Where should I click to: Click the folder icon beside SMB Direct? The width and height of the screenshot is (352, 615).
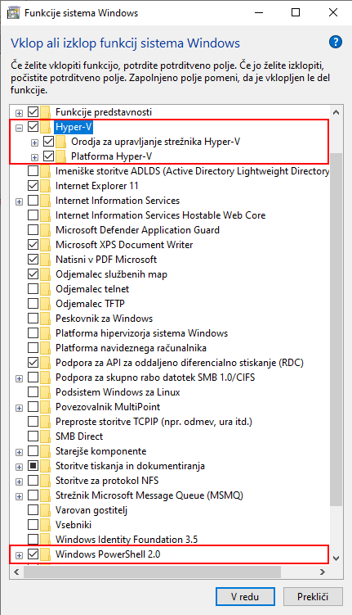coord(46,436)
